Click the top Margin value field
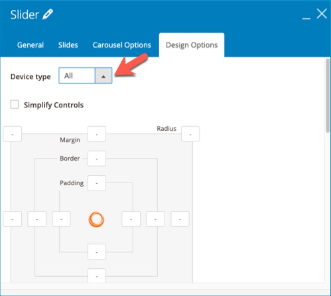 [97, 134]
